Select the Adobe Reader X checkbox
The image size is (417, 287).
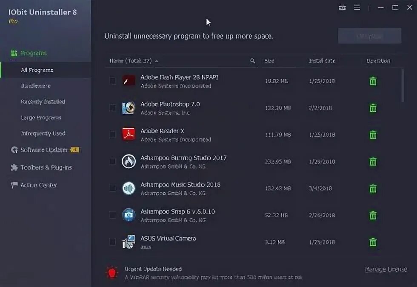pos(112,135)
